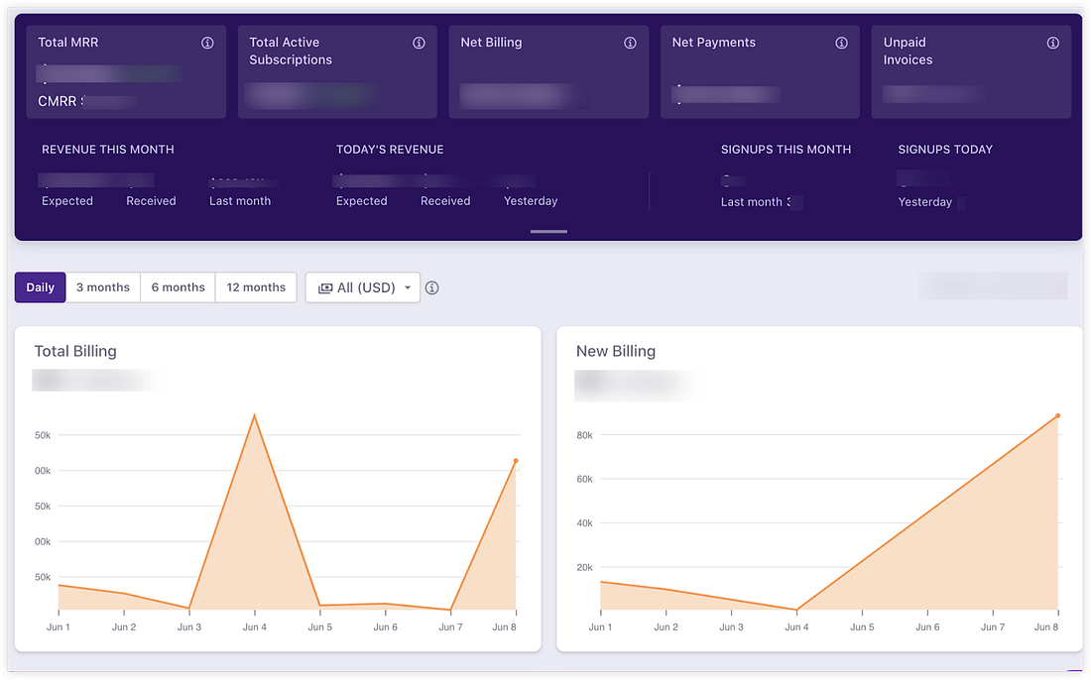The width and height of the screenshot is (1091, 680).
Task: Click info icon on Total Active Subscriptions card
Action: pyautogui.click(x=419, y=44)
